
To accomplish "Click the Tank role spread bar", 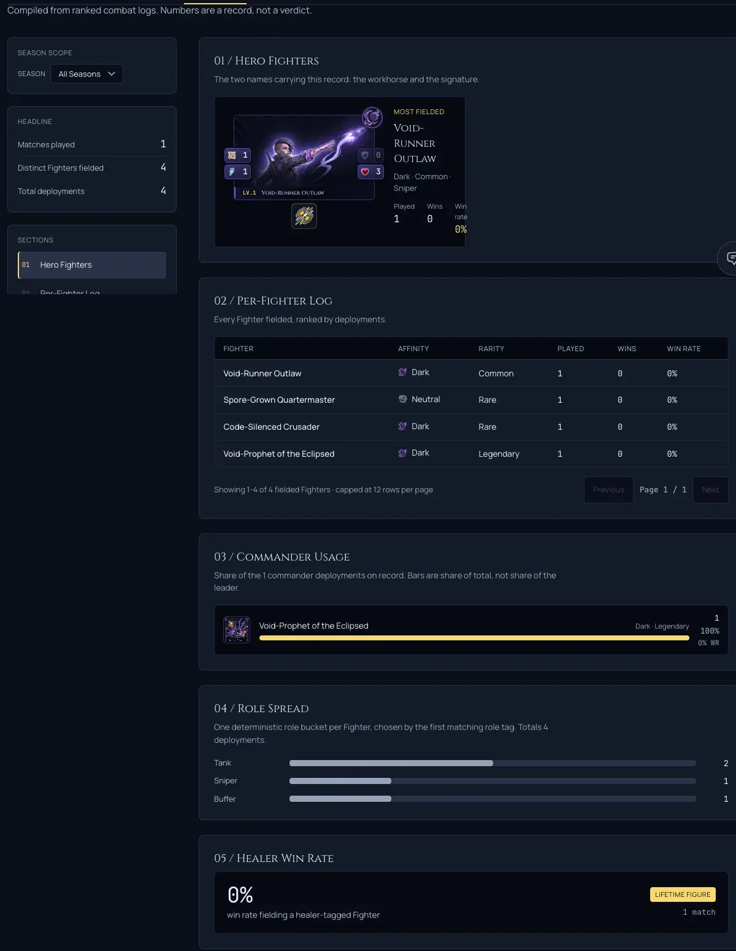I will point(493,763).
